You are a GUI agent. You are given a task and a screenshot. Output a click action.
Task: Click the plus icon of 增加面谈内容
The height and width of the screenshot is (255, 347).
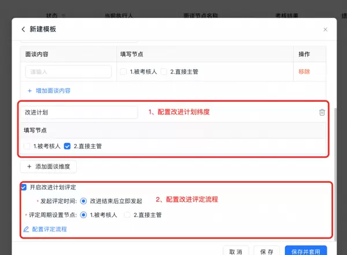coord(30,91)
